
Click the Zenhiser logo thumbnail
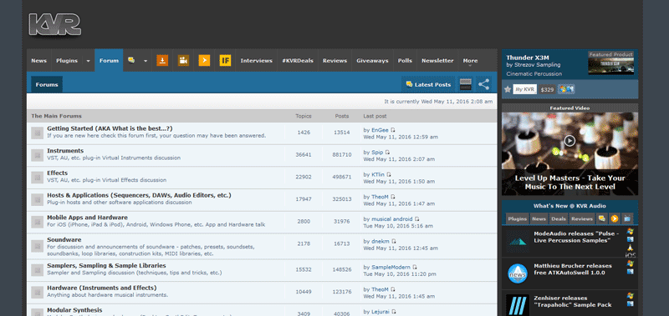pos(518,304)
